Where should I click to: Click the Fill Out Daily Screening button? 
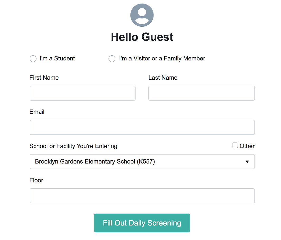coord(142,223)
